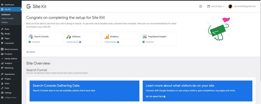Click SET UP ANALYTICS button
The image size is (261, 104).
(x=155, y=97)
